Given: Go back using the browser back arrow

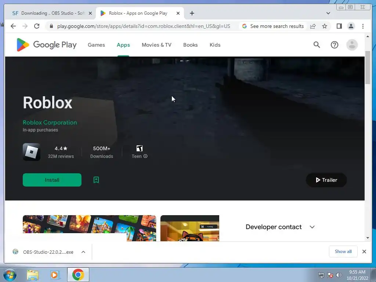Looking at the screenshot, I should 13,26.
